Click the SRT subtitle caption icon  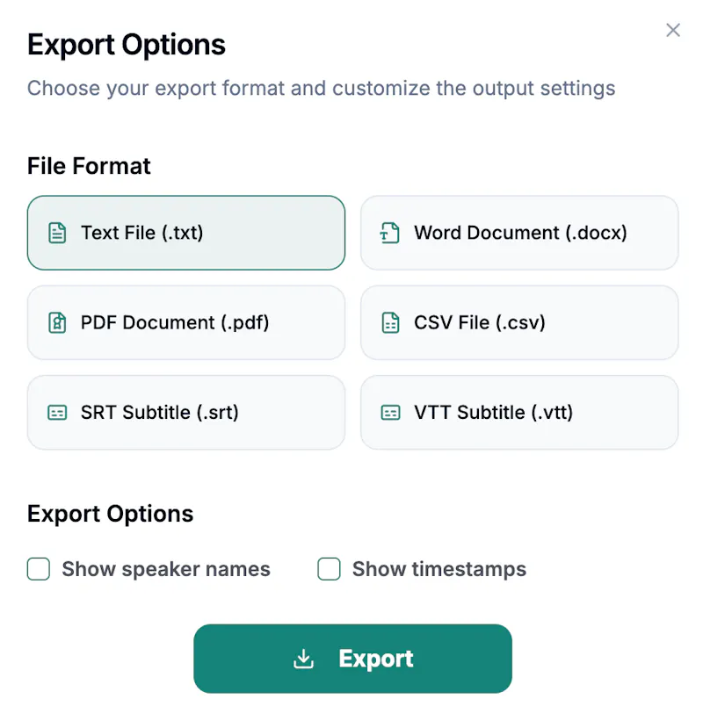click(x=57, y=413)
